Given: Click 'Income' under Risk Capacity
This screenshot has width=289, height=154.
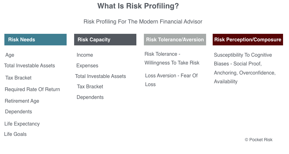Looking at the screenshot, I should (85, 55).
